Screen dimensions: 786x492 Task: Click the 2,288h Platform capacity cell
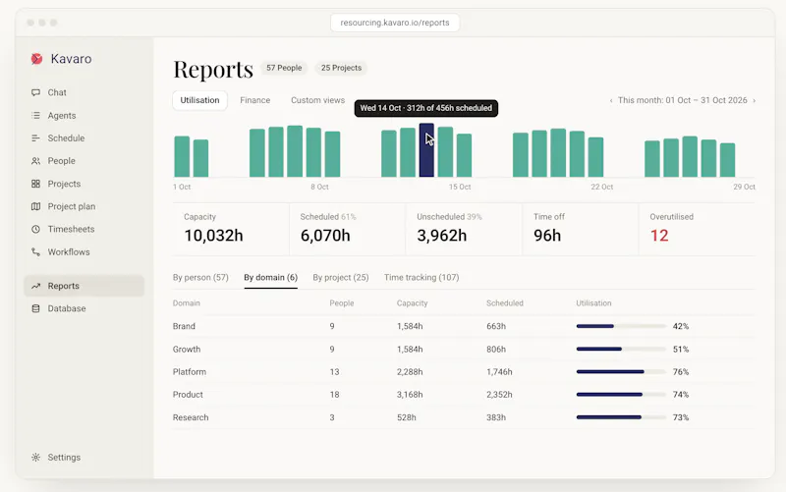410,372
